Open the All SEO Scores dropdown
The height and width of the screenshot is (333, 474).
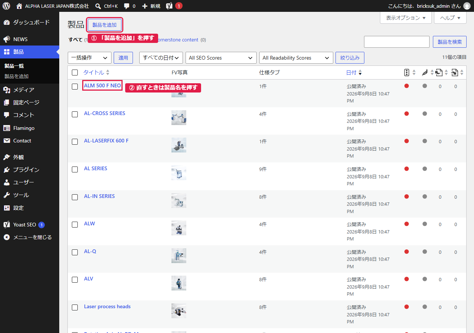point(221,58)
